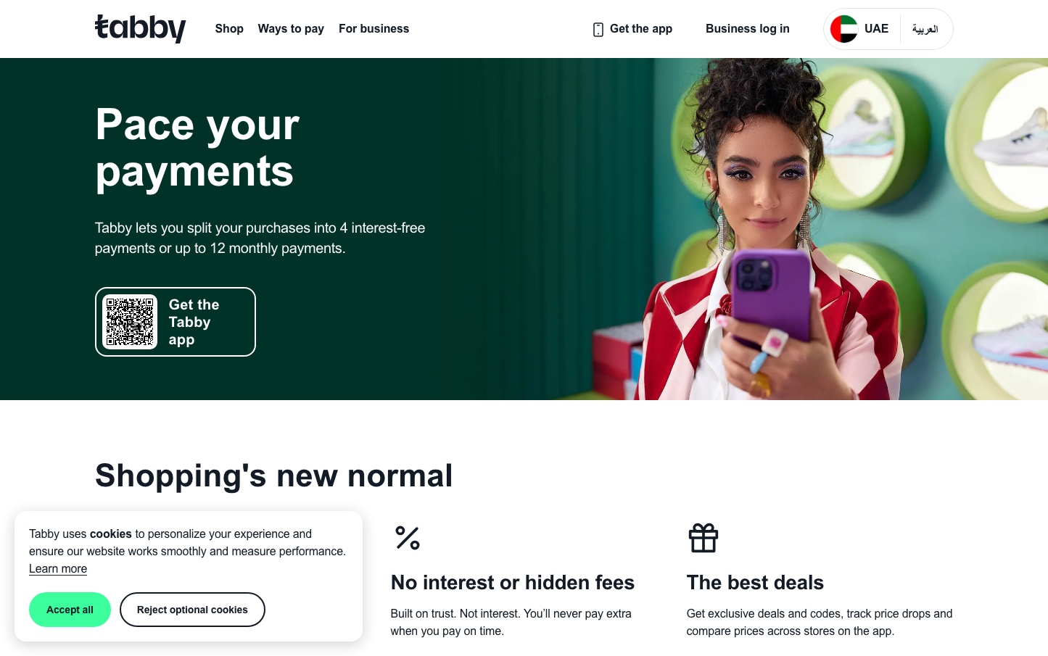Open the For business menu
Image resolution: width=1048 pixels, height=656 pixels.
point(374,29)
